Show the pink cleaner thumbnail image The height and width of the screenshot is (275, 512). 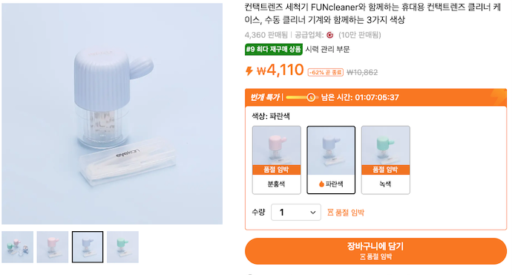(53, 247)
